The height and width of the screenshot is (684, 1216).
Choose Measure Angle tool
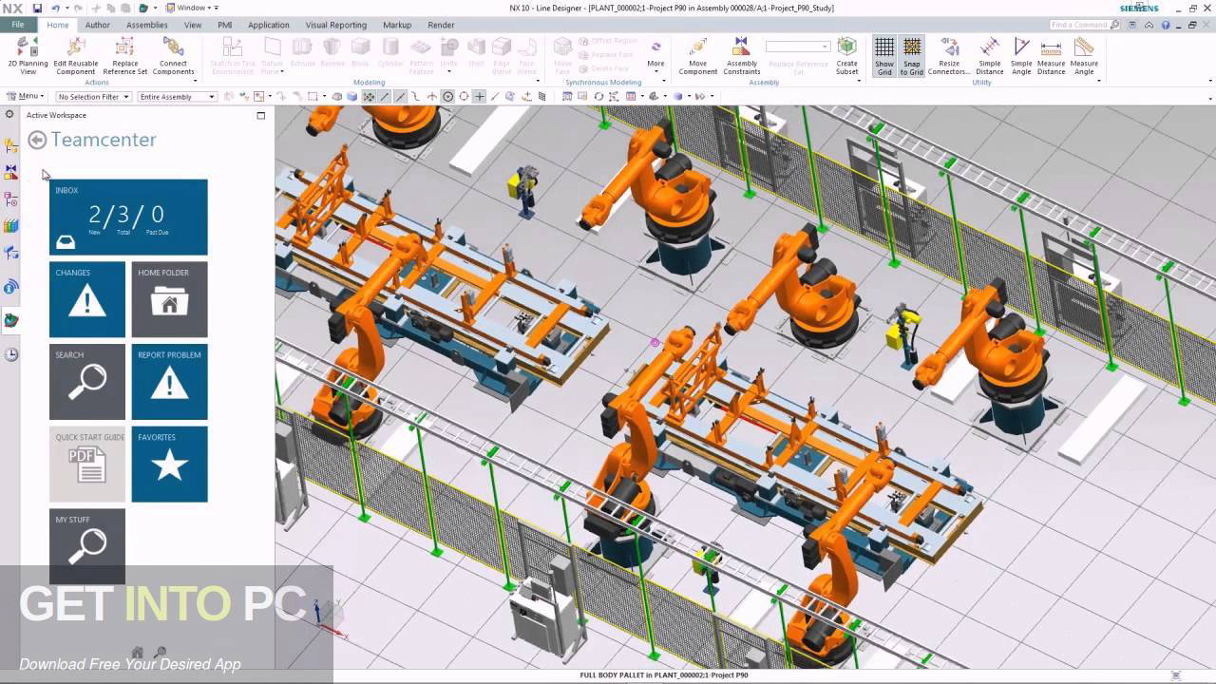click(x=1084, y=56)
